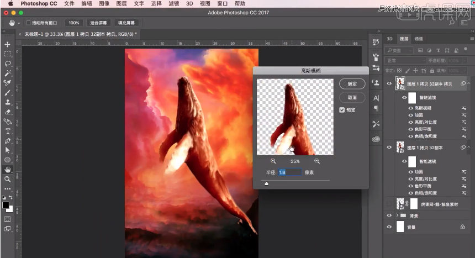Hide first 色彩平衡 filter
The height and width of the screenshot is (258, 475).
pos(411,129)
